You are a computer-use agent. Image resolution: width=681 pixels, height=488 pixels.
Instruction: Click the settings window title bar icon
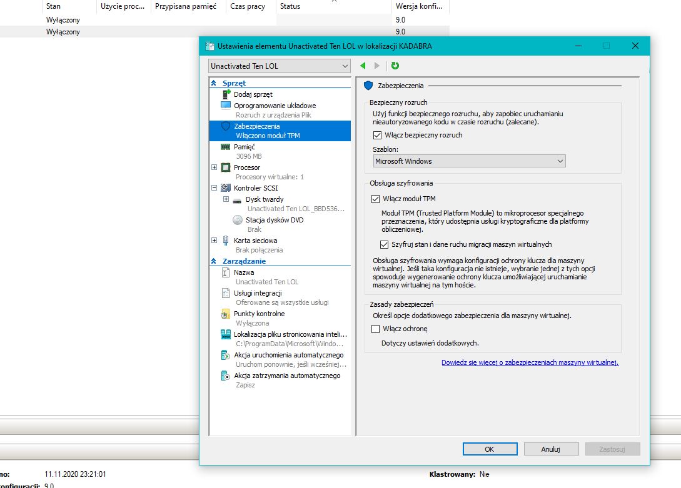click(209, 46)
